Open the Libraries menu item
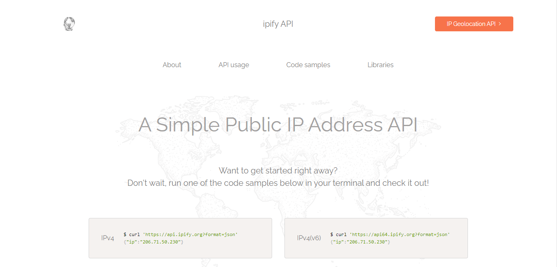The width and height of the screenshot is (557, 267). coord(381,65)
